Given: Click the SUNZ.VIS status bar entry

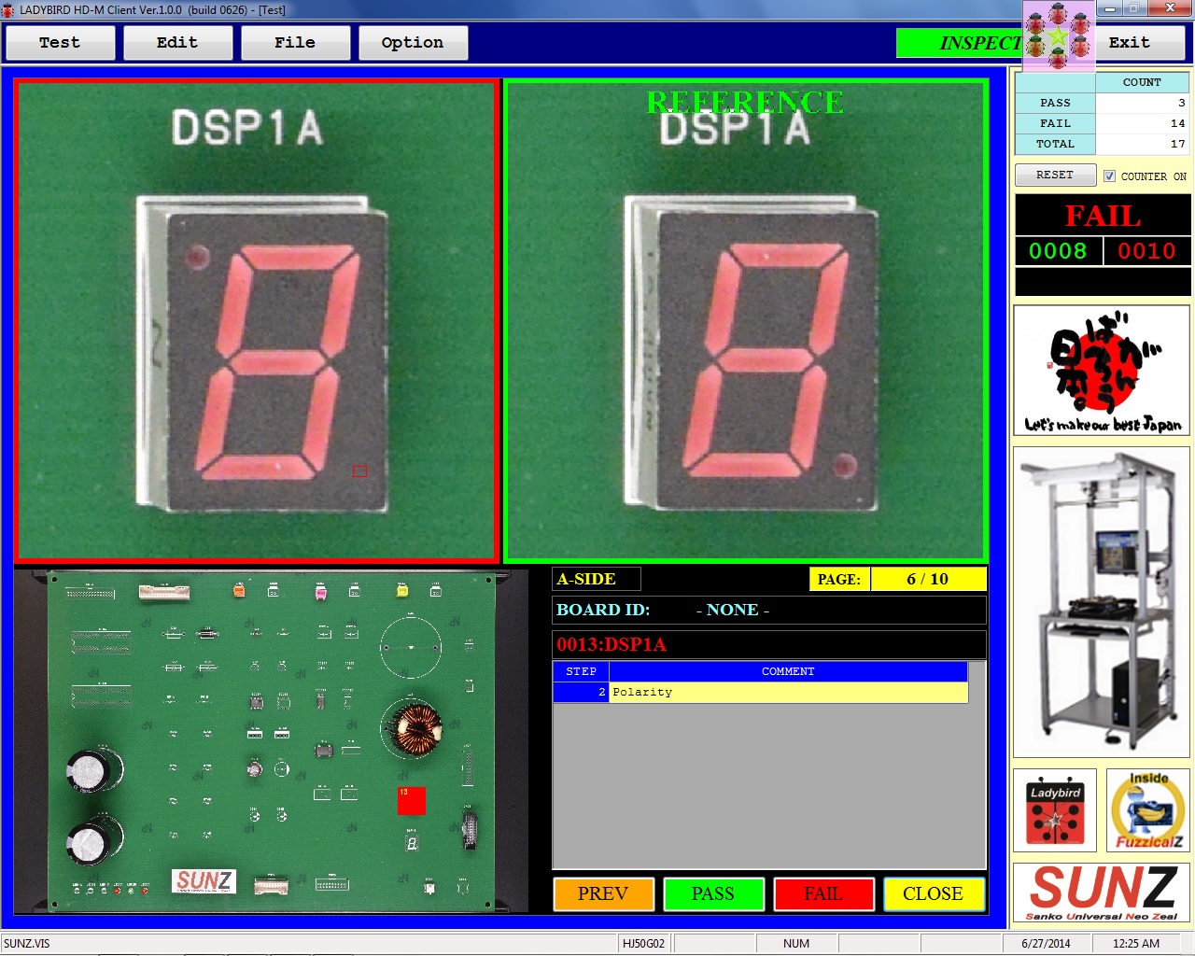Looking at the screenshot, I should pos(27,943).
